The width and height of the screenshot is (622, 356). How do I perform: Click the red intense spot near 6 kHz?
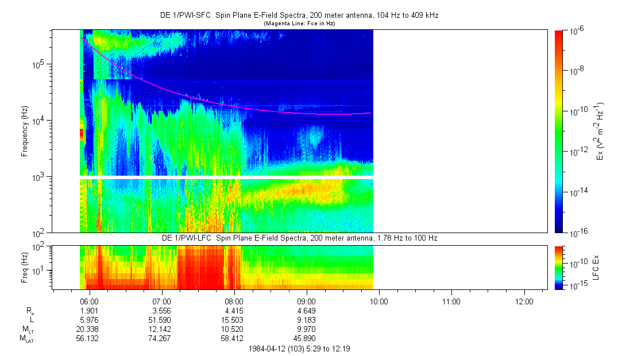(x=82, y=134)
